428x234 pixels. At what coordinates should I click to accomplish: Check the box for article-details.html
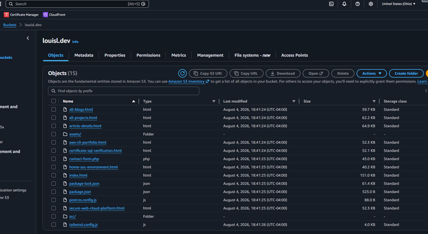coord(53,126)
